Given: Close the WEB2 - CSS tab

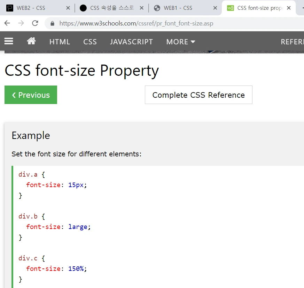Looking at the screenshot, I should pyautogui.click(x=68, y=8).
